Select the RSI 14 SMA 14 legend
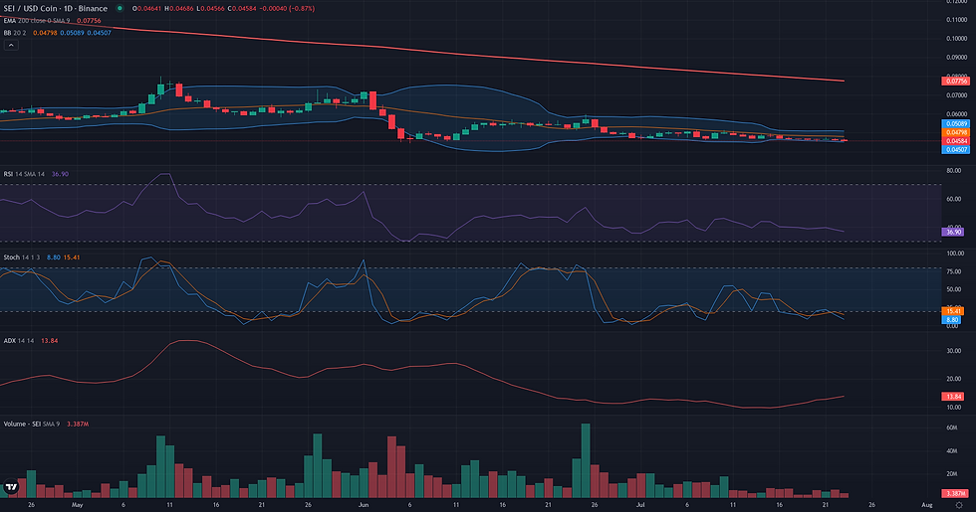This screenshot has height=512, width=976. tap(24, 174)
